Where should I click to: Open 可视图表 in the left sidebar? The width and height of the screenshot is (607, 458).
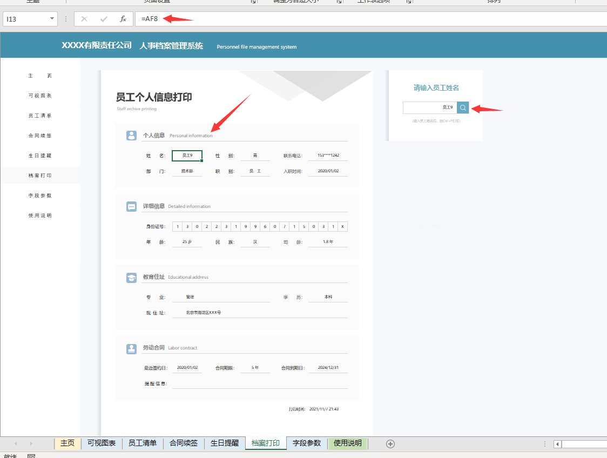[x=40, y=96]
